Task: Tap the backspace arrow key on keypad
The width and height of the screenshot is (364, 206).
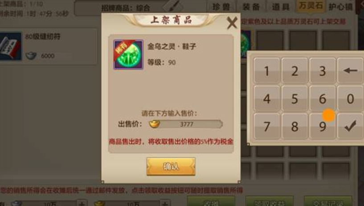Action: pyautogui.click(x=350, y=70)
